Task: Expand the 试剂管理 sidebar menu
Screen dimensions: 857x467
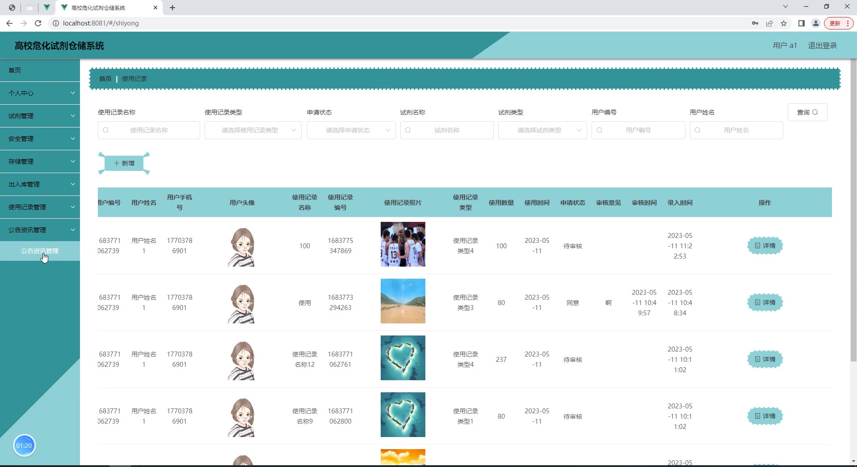Action: (x=40, y=116)
